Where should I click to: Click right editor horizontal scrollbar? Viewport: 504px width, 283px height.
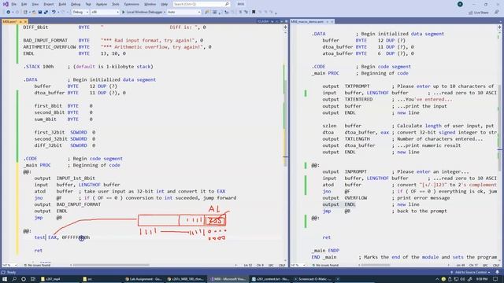[376, 266]
